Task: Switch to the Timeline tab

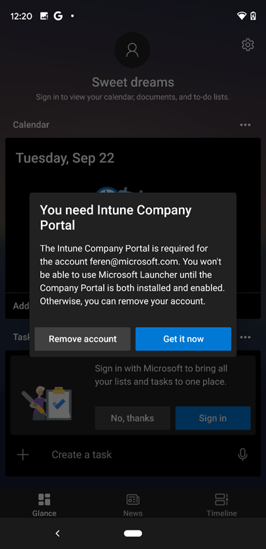Action: (222, 505)
